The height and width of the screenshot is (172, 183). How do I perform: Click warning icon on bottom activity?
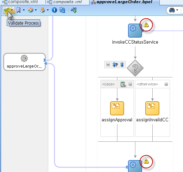click(x=146, y=161)
